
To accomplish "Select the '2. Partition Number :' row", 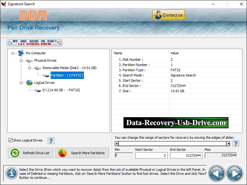I will tap(176, 65).
